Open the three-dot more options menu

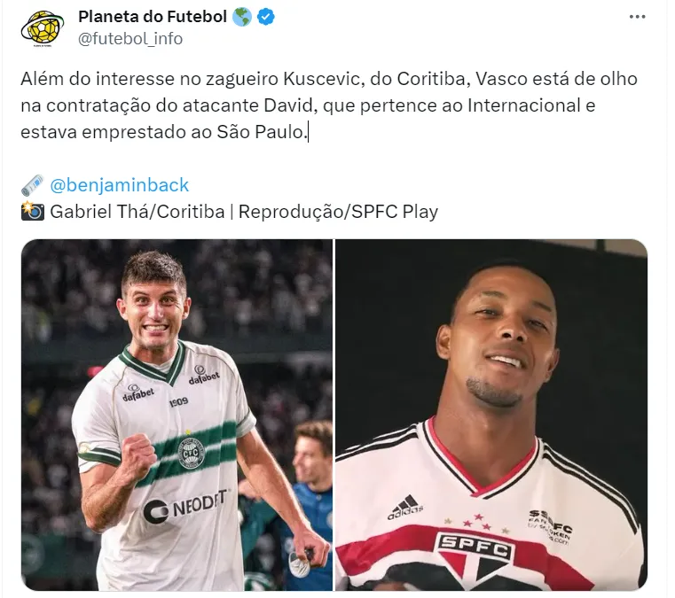tap(637, 17)
